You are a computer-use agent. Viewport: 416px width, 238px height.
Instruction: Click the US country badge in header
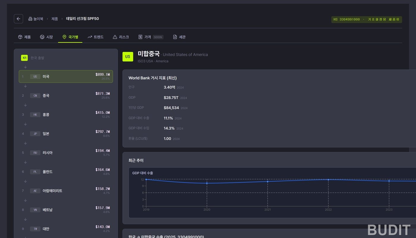coord(128,57)
